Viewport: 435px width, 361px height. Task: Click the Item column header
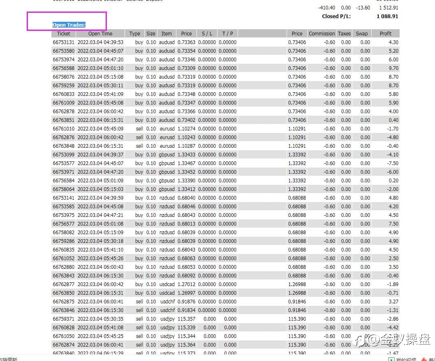(167, 34)
